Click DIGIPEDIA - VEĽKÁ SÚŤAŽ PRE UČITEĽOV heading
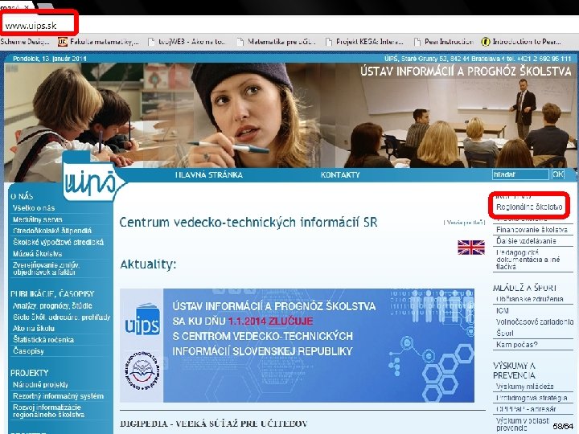Image resolution: width=579 pixels, height=434 pixels. point(213,424)
